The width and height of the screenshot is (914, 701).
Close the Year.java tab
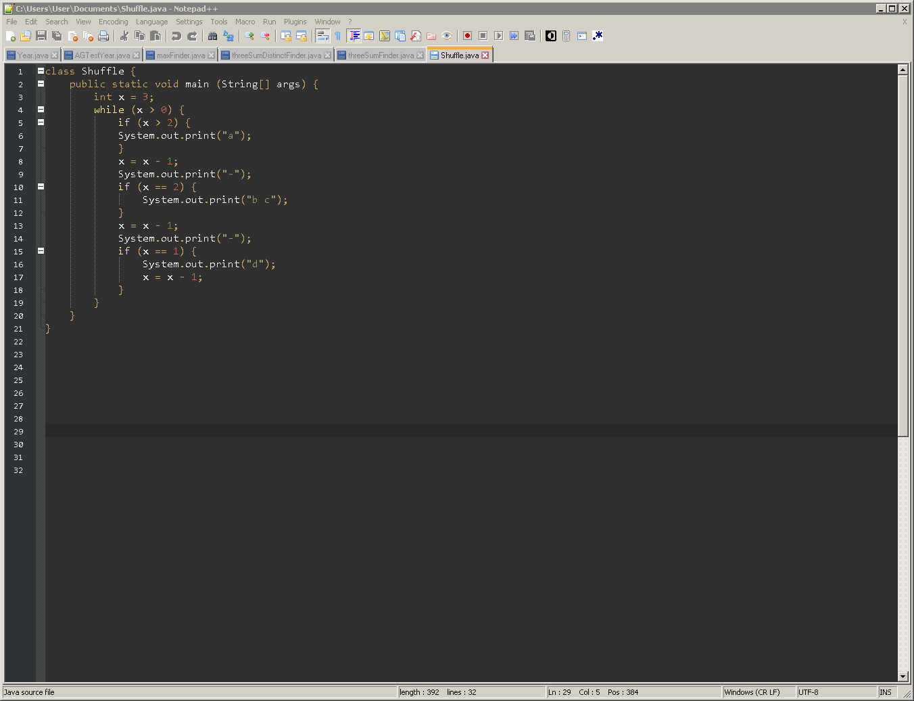point(55,55)
